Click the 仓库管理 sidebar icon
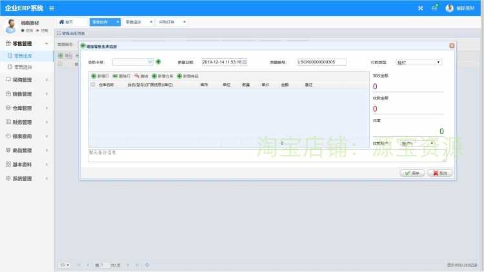Viewport: 484px width, 272px height. [8, 108]
